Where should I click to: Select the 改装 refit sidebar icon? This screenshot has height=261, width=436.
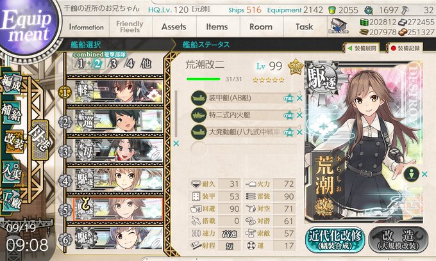(13, 141)
